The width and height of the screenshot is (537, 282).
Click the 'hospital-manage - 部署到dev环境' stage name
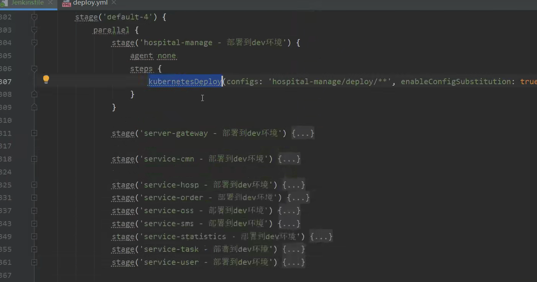(x=213, y=43)
